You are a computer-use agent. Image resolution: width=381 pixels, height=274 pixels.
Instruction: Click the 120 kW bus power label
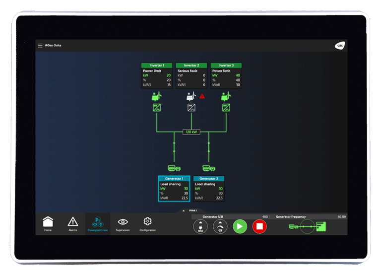tap(191, 132)
